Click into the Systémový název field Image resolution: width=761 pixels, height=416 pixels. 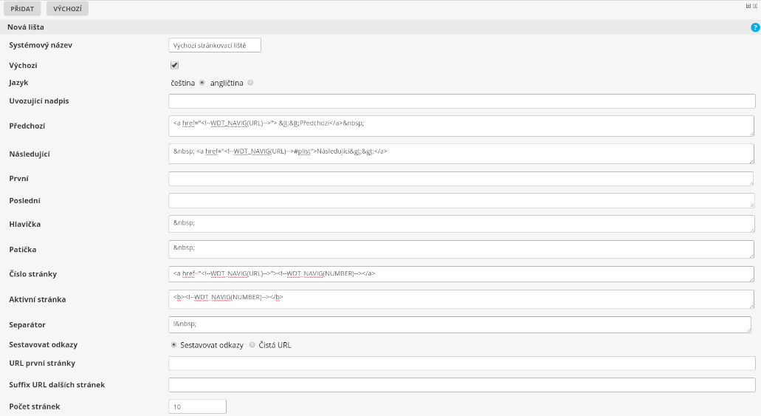tap(215, 45)
